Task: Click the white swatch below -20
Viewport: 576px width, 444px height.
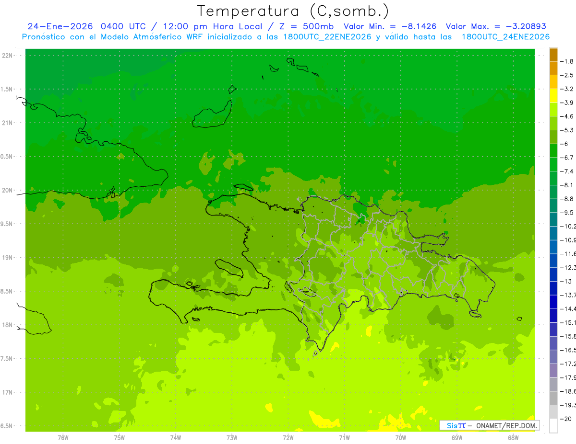Action: (553, 426)
